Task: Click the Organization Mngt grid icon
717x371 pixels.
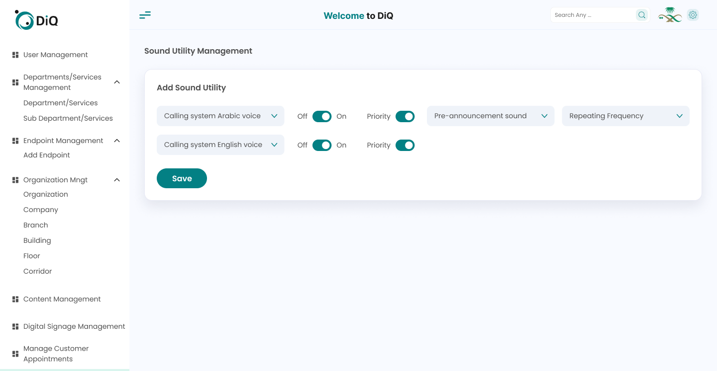Action: click(x=15, y=180)
